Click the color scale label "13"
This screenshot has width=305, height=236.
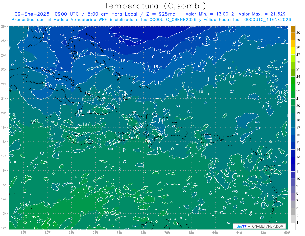tap(298, 157)
